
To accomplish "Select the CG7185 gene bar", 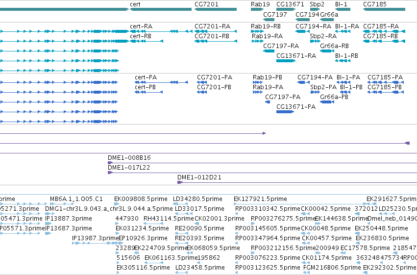I will 384,9.
